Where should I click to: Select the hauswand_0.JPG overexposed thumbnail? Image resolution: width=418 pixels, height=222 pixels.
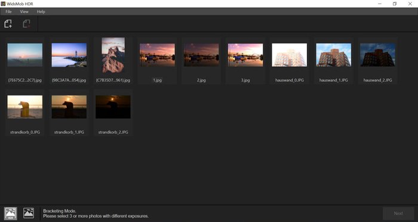289,55
